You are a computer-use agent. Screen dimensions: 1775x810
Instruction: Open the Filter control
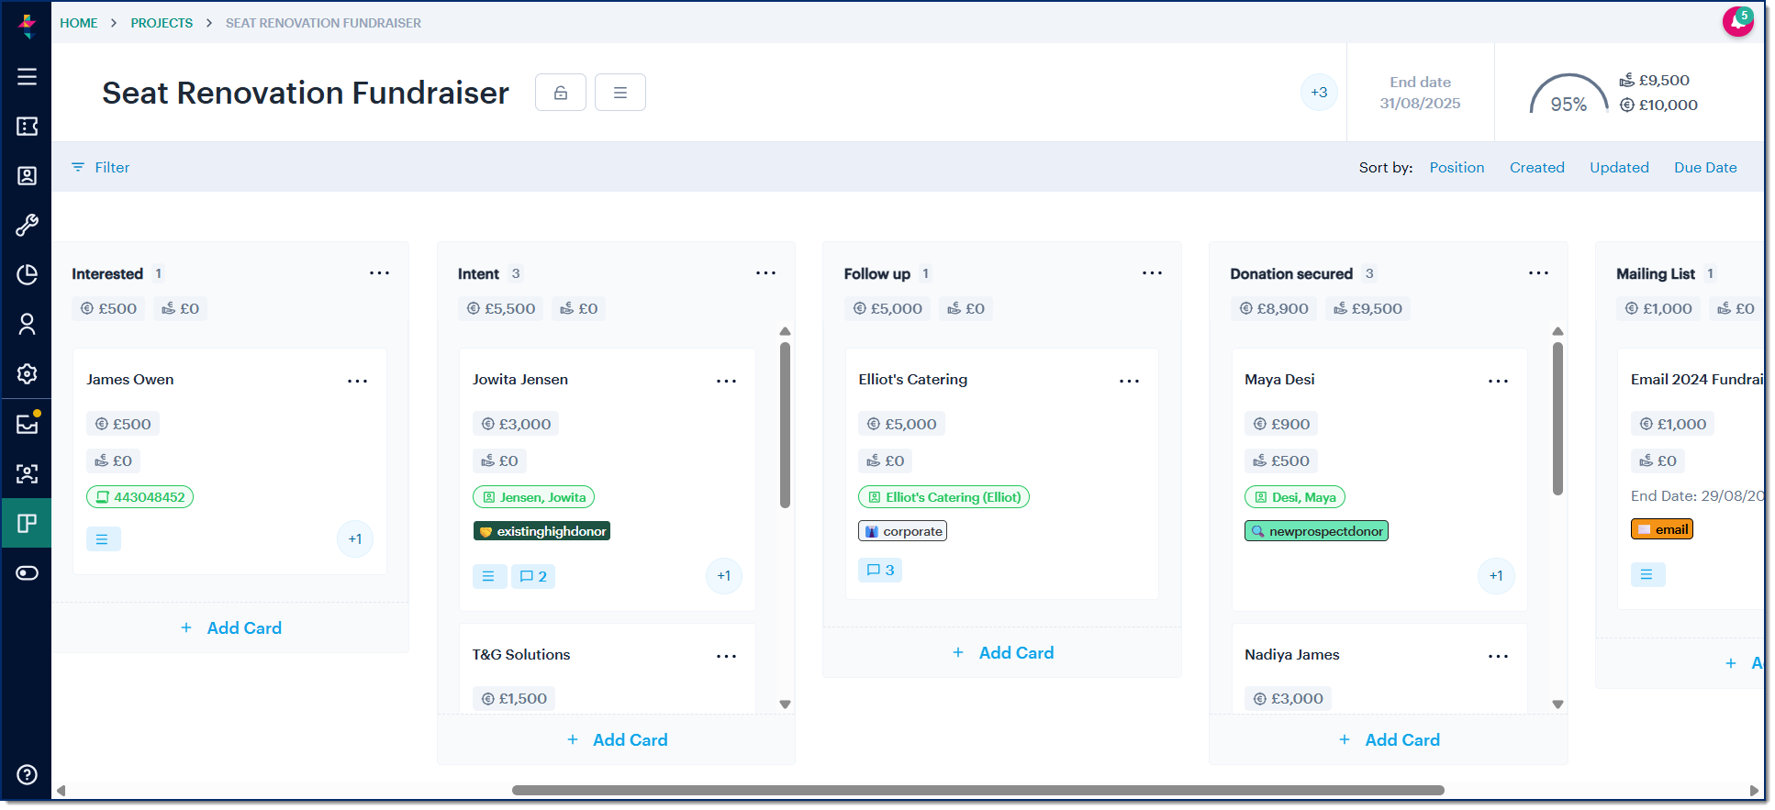(101, 168)
